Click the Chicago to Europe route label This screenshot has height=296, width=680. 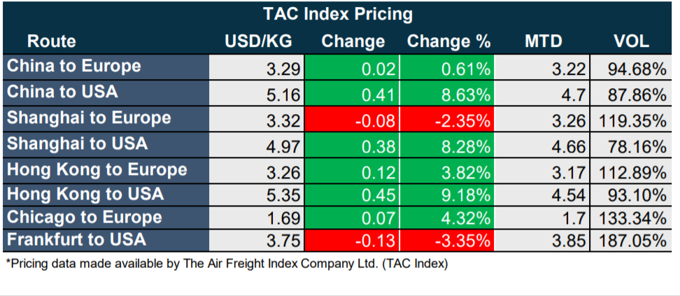click(84, 216)
